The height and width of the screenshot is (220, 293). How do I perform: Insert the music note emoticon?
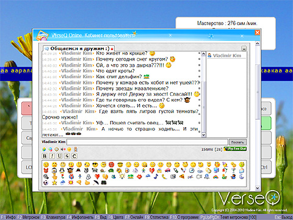tap(156, 177)
